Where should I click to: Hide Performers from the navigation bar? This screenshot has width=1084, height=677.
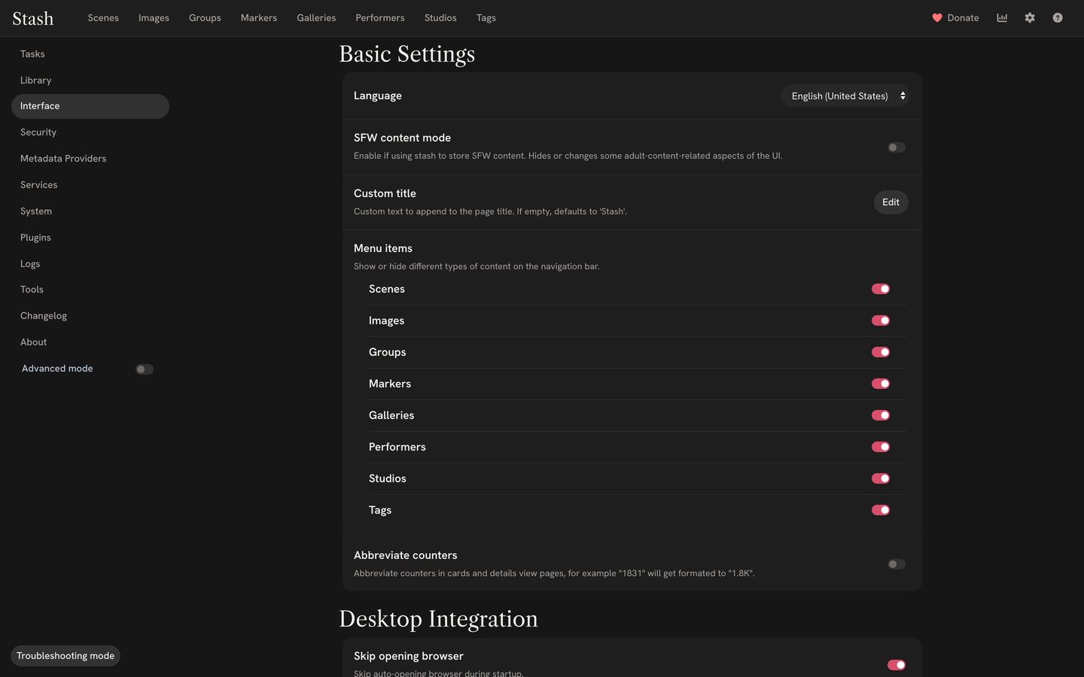pyautogui.click(x=881, y=447)
